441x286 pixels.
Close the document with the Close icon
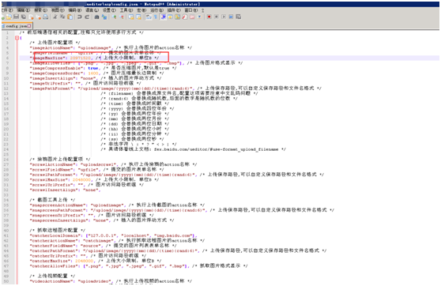tap(31, 17)
